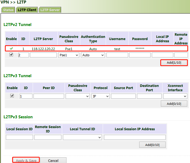
Task: Expand the Xconnect Interface dropdown
Action: coord(175,96)
